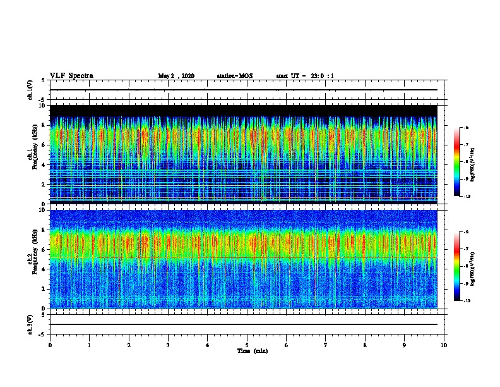Click time-axis tick label "10" at far right
The height and width of the screenshot is (387, 500).
[444, 345]
